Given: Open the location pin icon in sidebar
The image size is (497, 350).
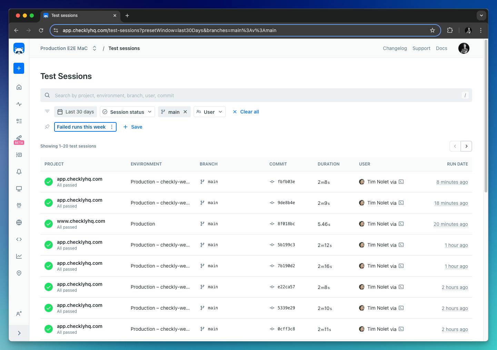Looking at the screenshot, I should point(19,273).
